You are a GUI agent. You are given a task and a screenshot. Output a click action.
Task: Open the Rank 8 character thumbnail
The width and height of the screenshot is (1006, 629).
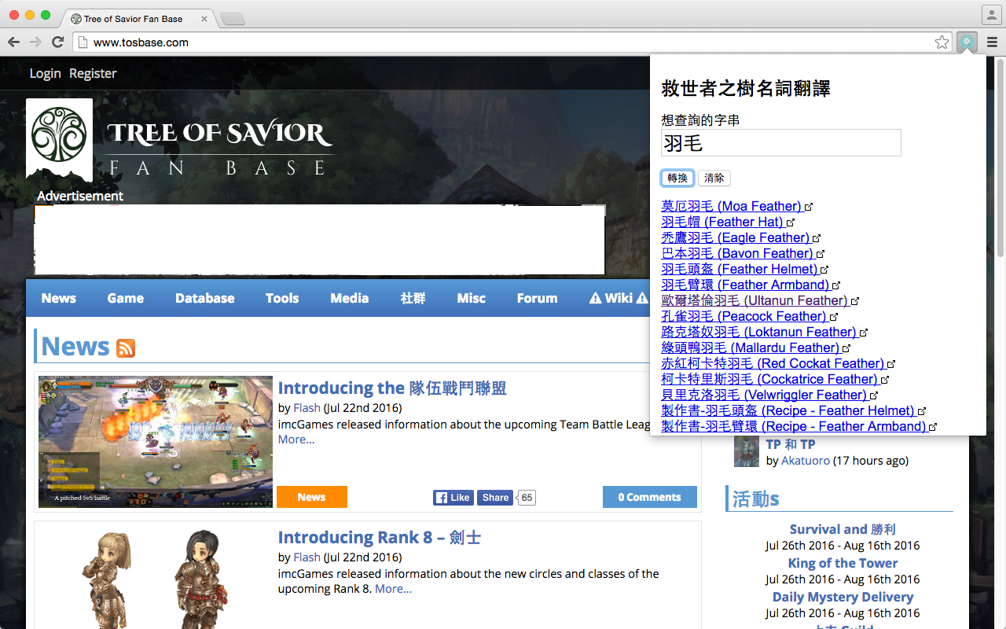click(x=156, y=578)
